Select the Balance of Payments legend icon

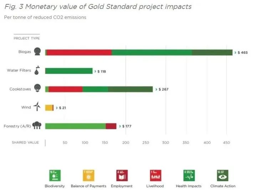[88, 175]
